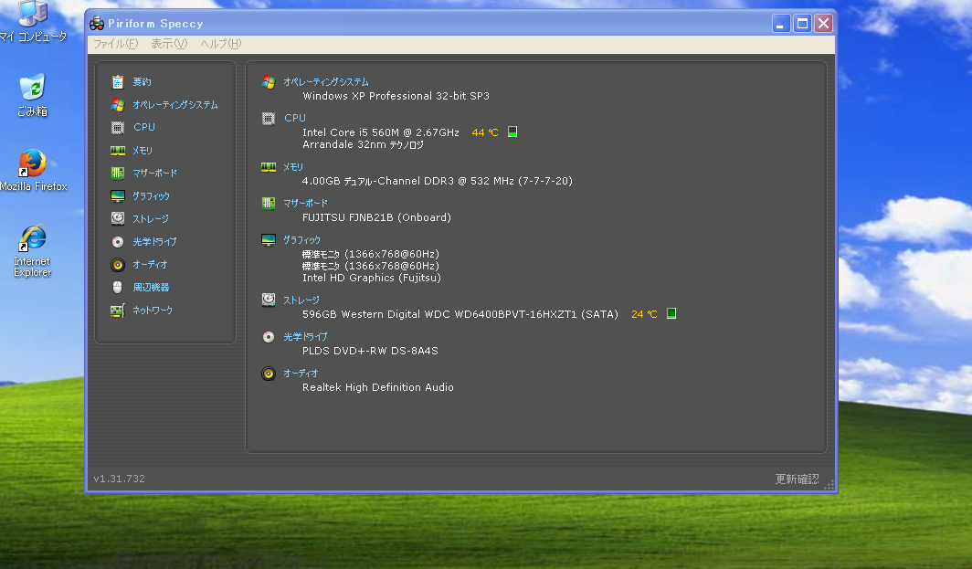Click the Intel HD Graphics (Fujitsu) text

371,278
